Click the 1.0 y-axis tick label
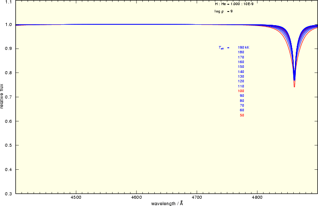 tap(9, 25)
